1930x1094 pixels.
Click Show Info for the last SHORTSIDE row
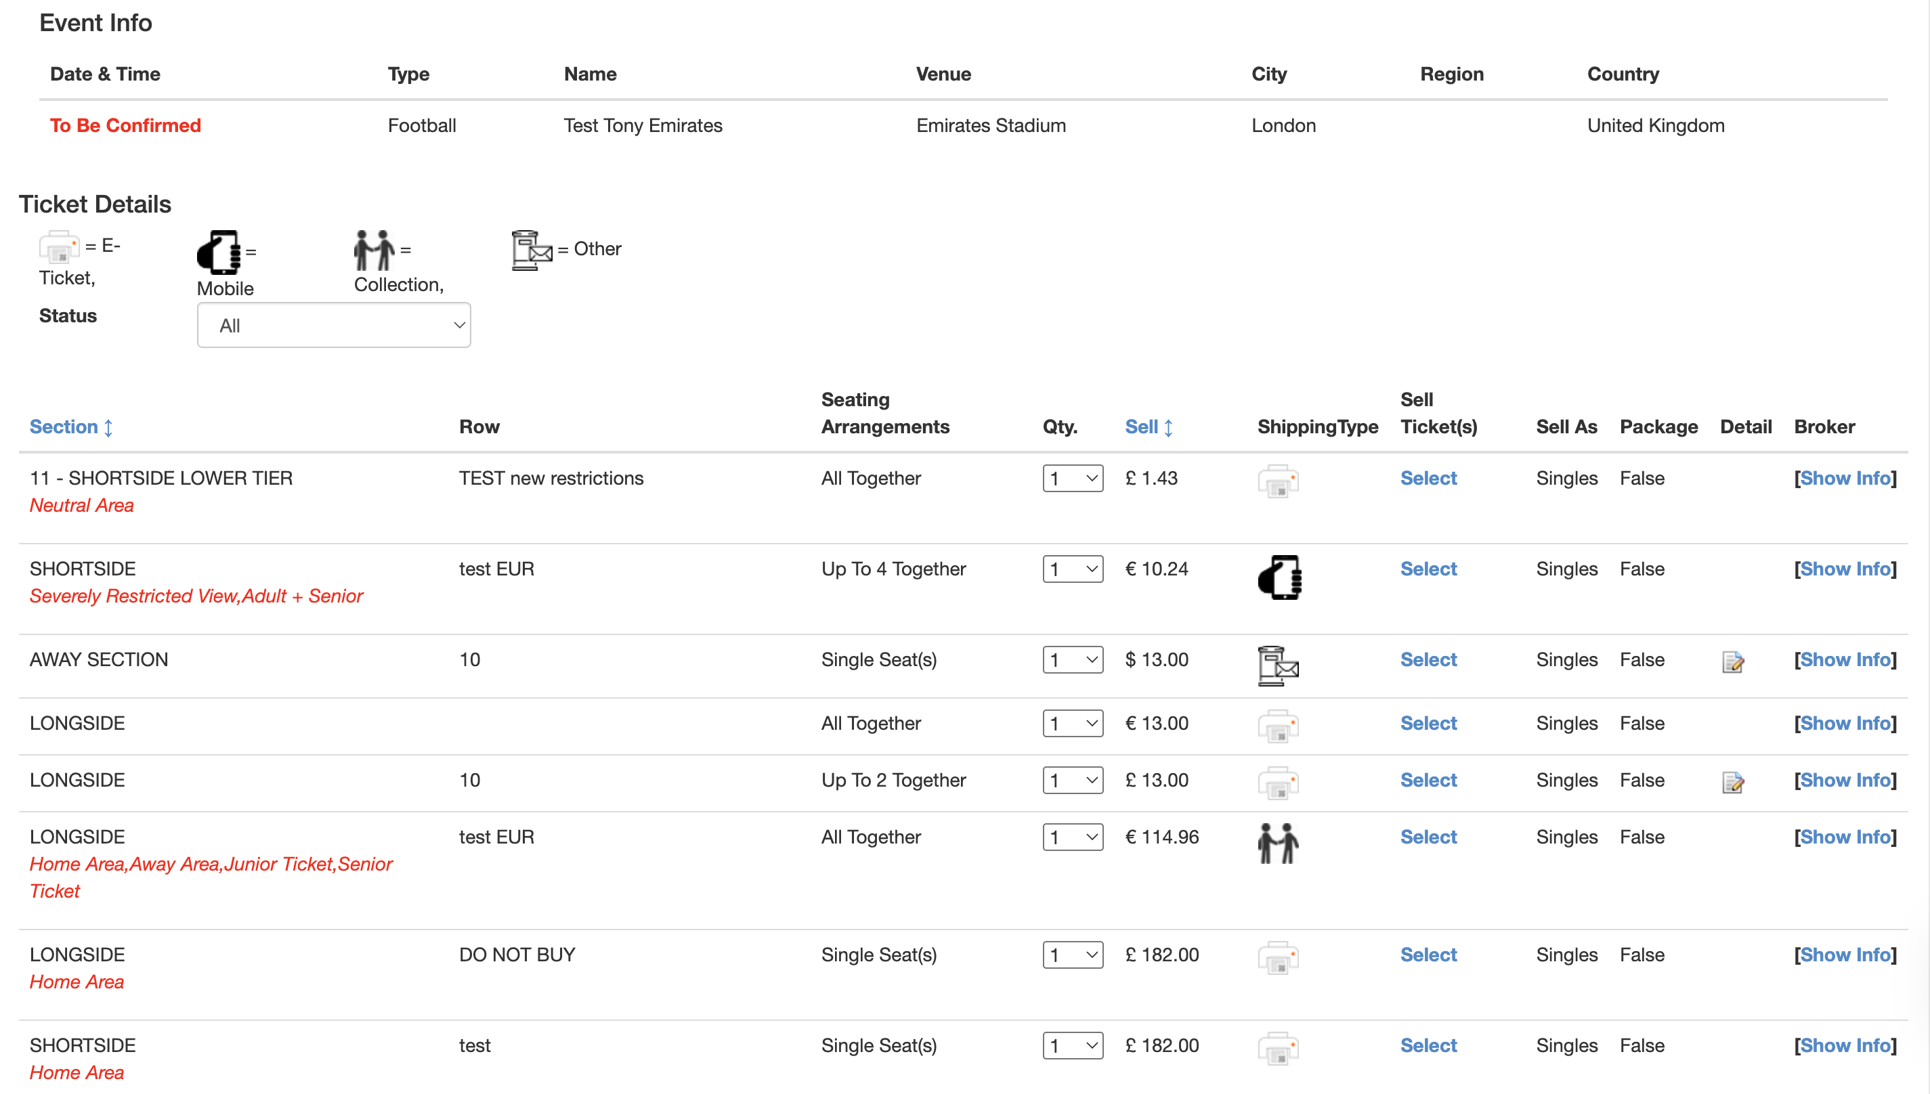pyautogui.click(x=1845, y=1045)
